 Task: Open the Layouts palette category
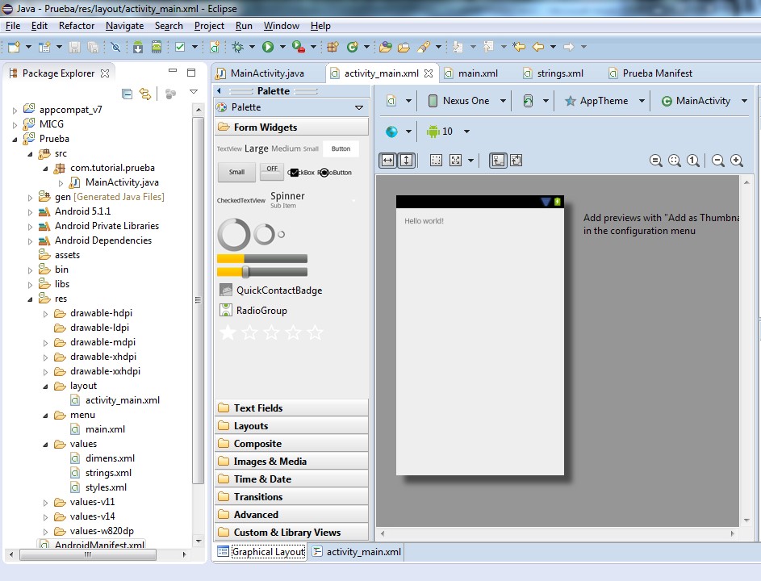click(x=291, y=426)
